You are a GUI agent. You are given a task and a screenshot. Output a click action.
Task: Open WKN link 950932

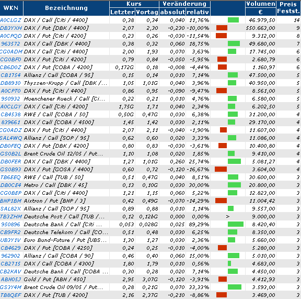(10, 98)
